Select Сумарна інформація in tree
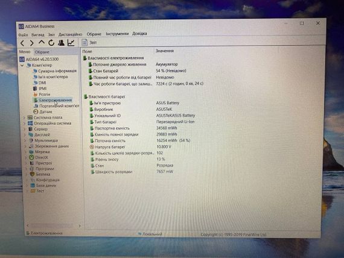Image resolution: width=344 pixels, height=258 pixels. [57, 71]
